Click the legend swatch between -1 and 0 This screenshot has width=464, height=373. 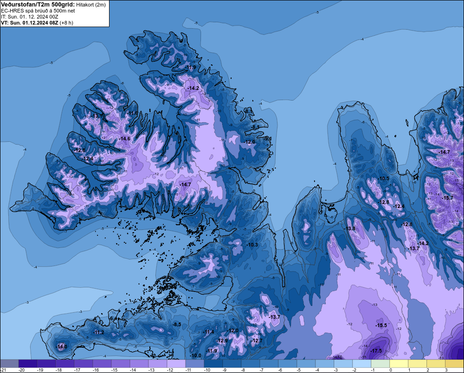point(380,363)
